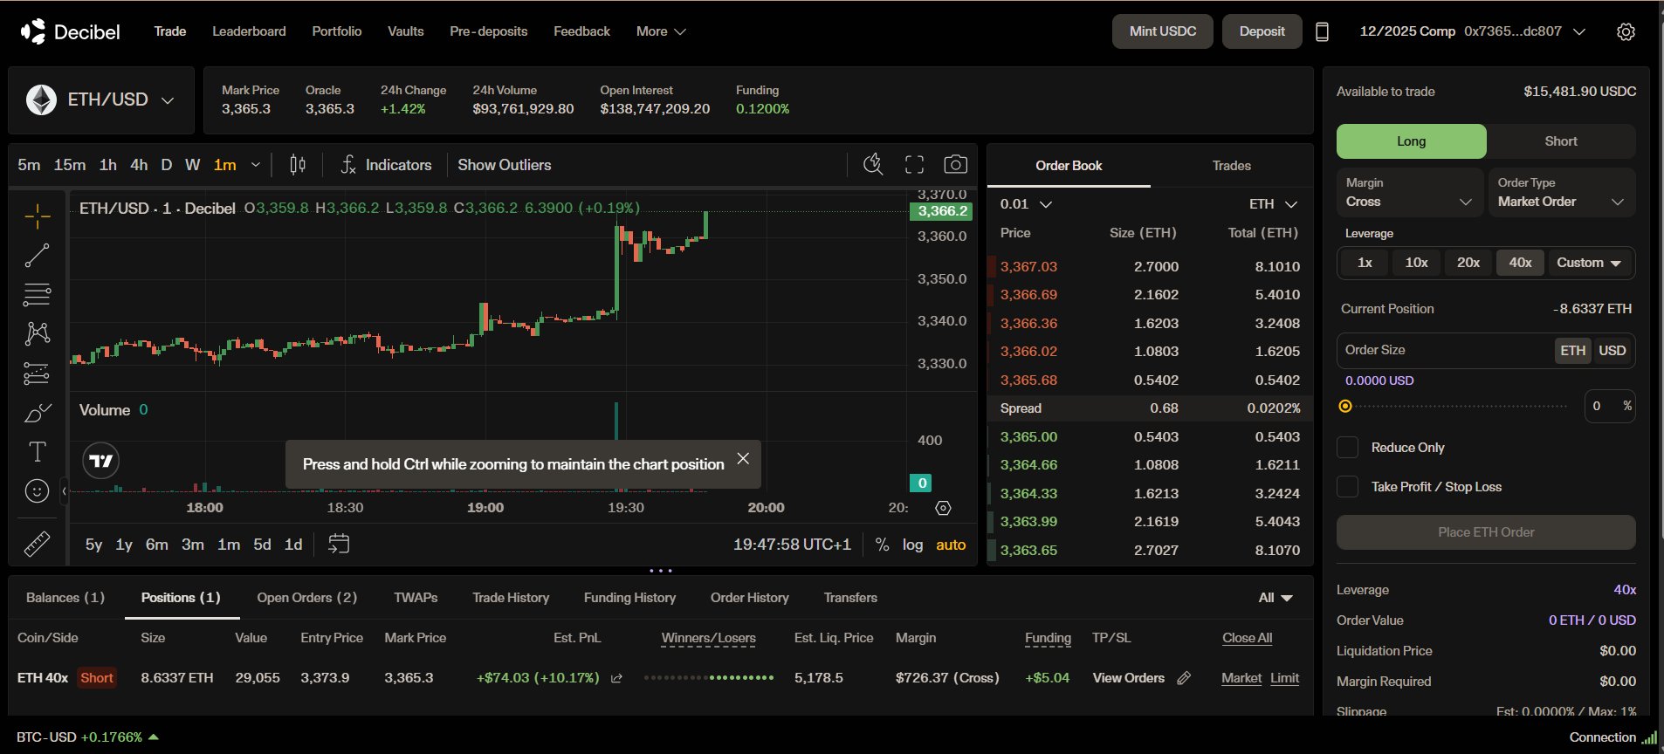Select the brush drawing tool
Screen dimensions: 1664x754
[37, 413]
